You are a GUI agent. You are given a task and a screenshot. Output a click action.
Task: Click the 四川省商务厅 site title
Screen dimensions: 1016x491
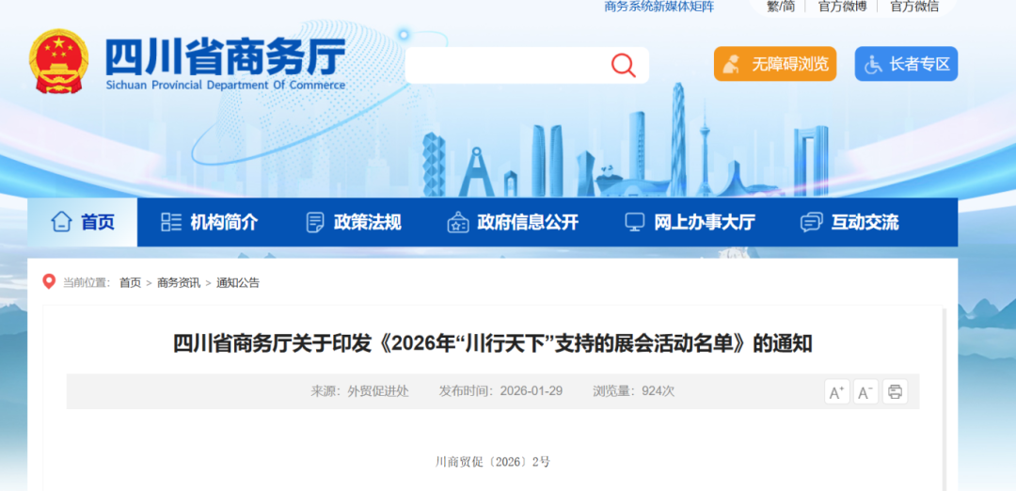pyautogui.click(x=225, y=57)
